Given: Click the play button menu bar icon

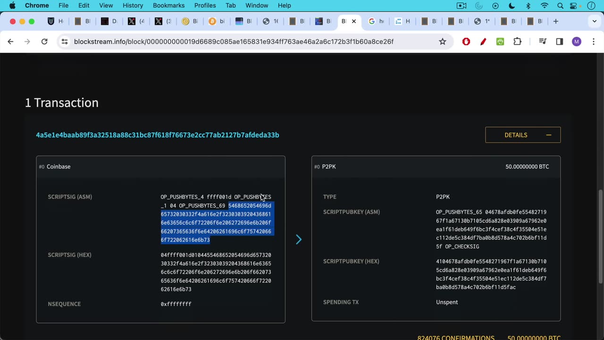Looking at the screenshot, I should click(x=495, y=5).
